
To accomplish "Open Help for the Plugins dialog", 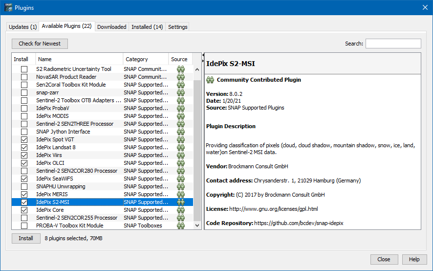I will [414, 259].
